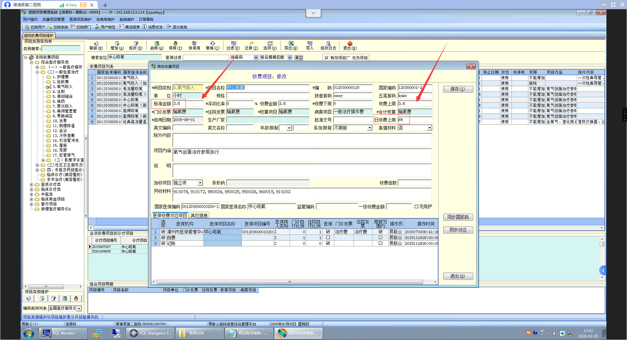Click the 导出 (Export) Excel icon
Screen dimensions: 627x340
click(291, 43)
